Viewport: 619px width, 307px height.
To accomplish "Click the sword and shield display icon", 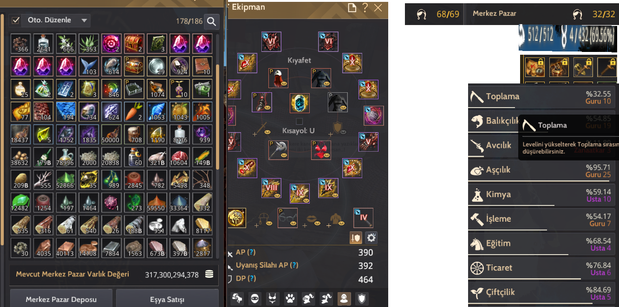I will coord(356,238).
